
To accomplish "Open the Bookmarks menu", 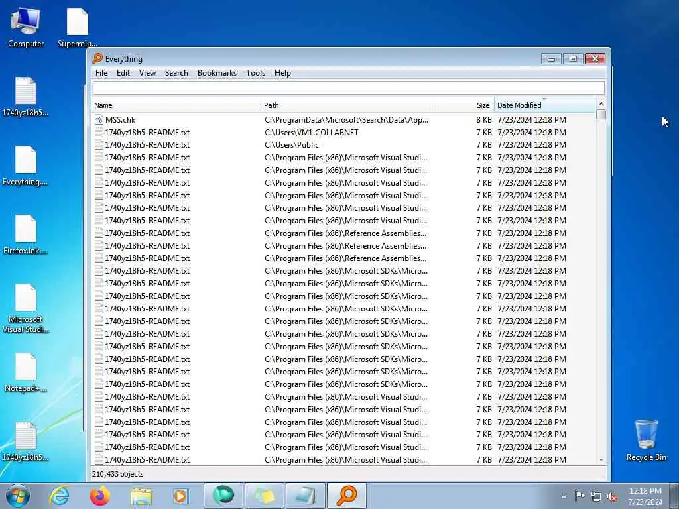I will (217, 73).
